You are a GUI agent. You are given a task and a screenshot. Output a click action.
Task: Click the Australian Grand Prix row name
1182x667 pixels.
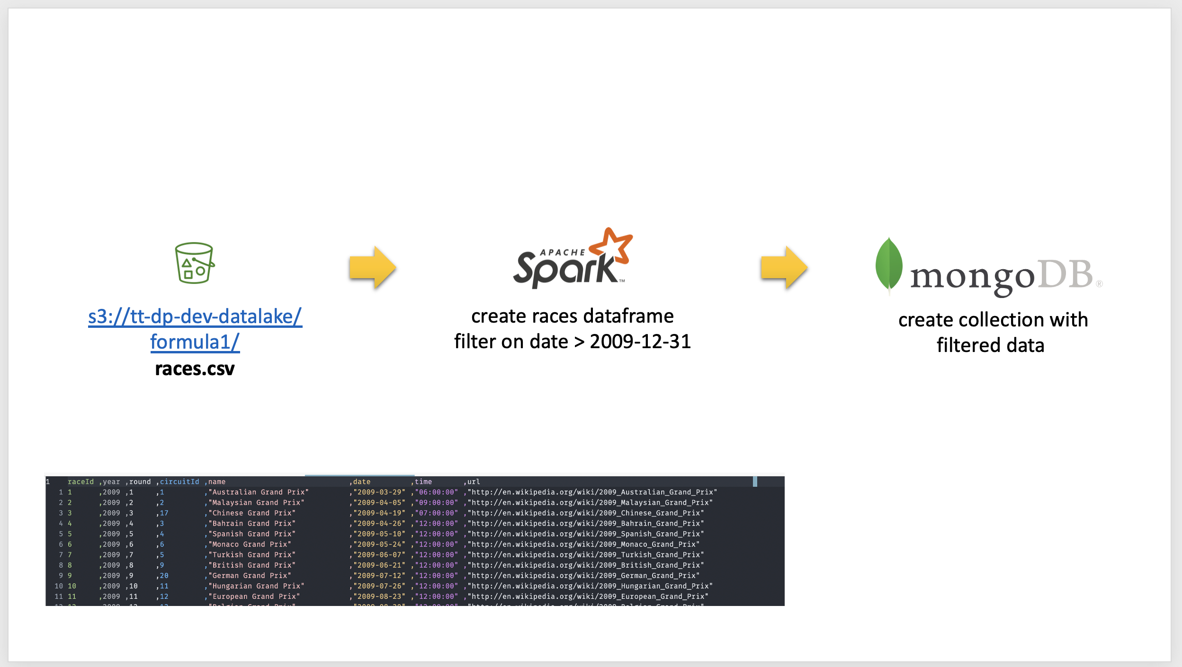pos(259,492)
